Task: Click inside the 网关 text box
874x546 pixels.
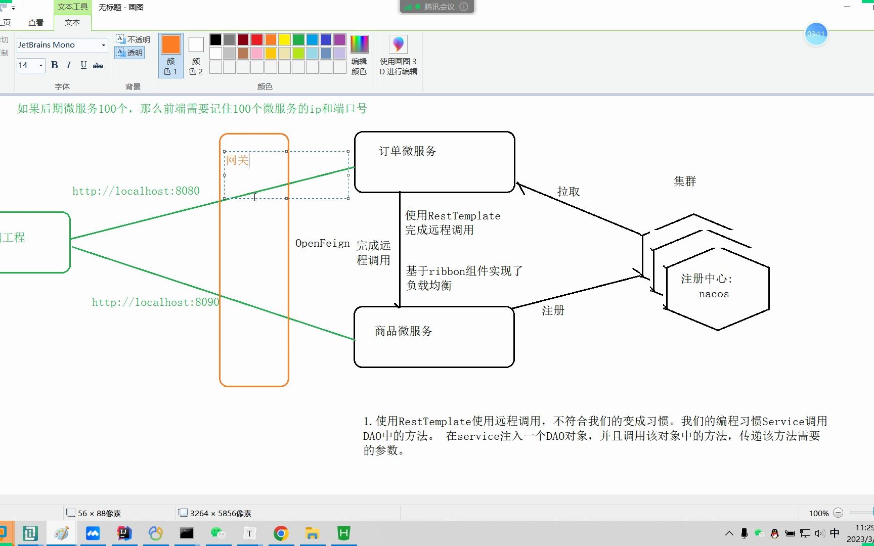Action: pyautogui.click(x=286, y=174)
